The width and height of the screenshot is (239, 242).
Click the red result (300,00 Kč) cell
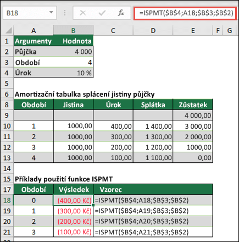tap(73, 211)
